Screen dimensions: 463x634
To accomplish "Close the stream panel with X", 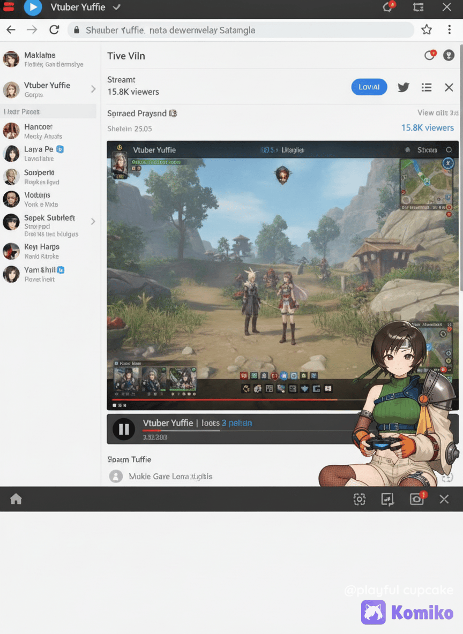I will (449, 87).
